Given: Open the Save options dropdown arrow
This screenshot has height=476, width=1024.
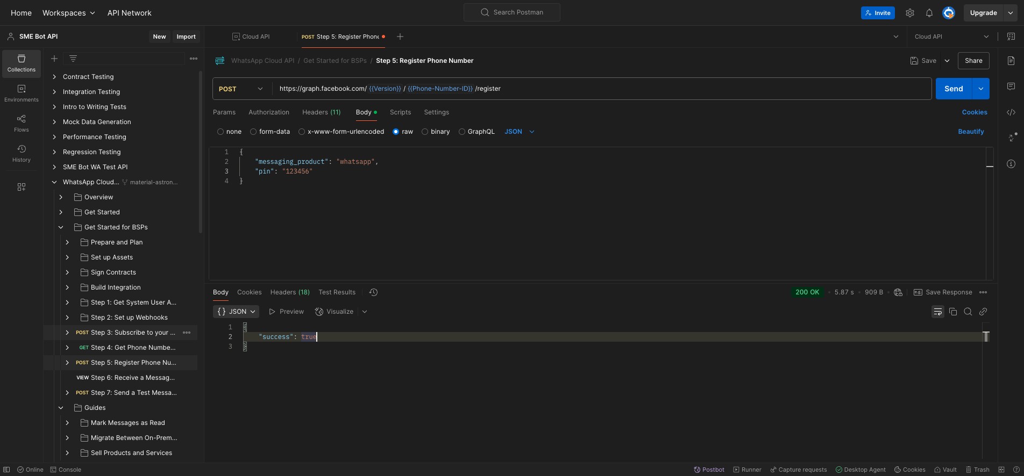Looking at the screenshot, I should pos(947,61).
